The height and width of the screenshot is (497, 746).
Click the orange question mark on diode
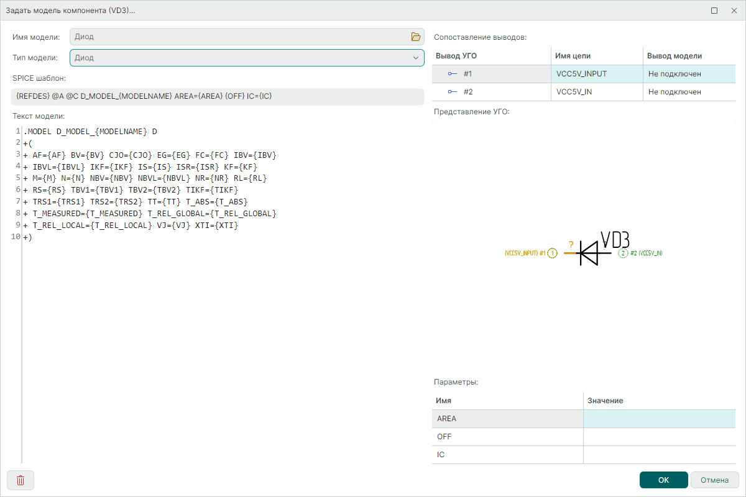[x=571, y=245]
